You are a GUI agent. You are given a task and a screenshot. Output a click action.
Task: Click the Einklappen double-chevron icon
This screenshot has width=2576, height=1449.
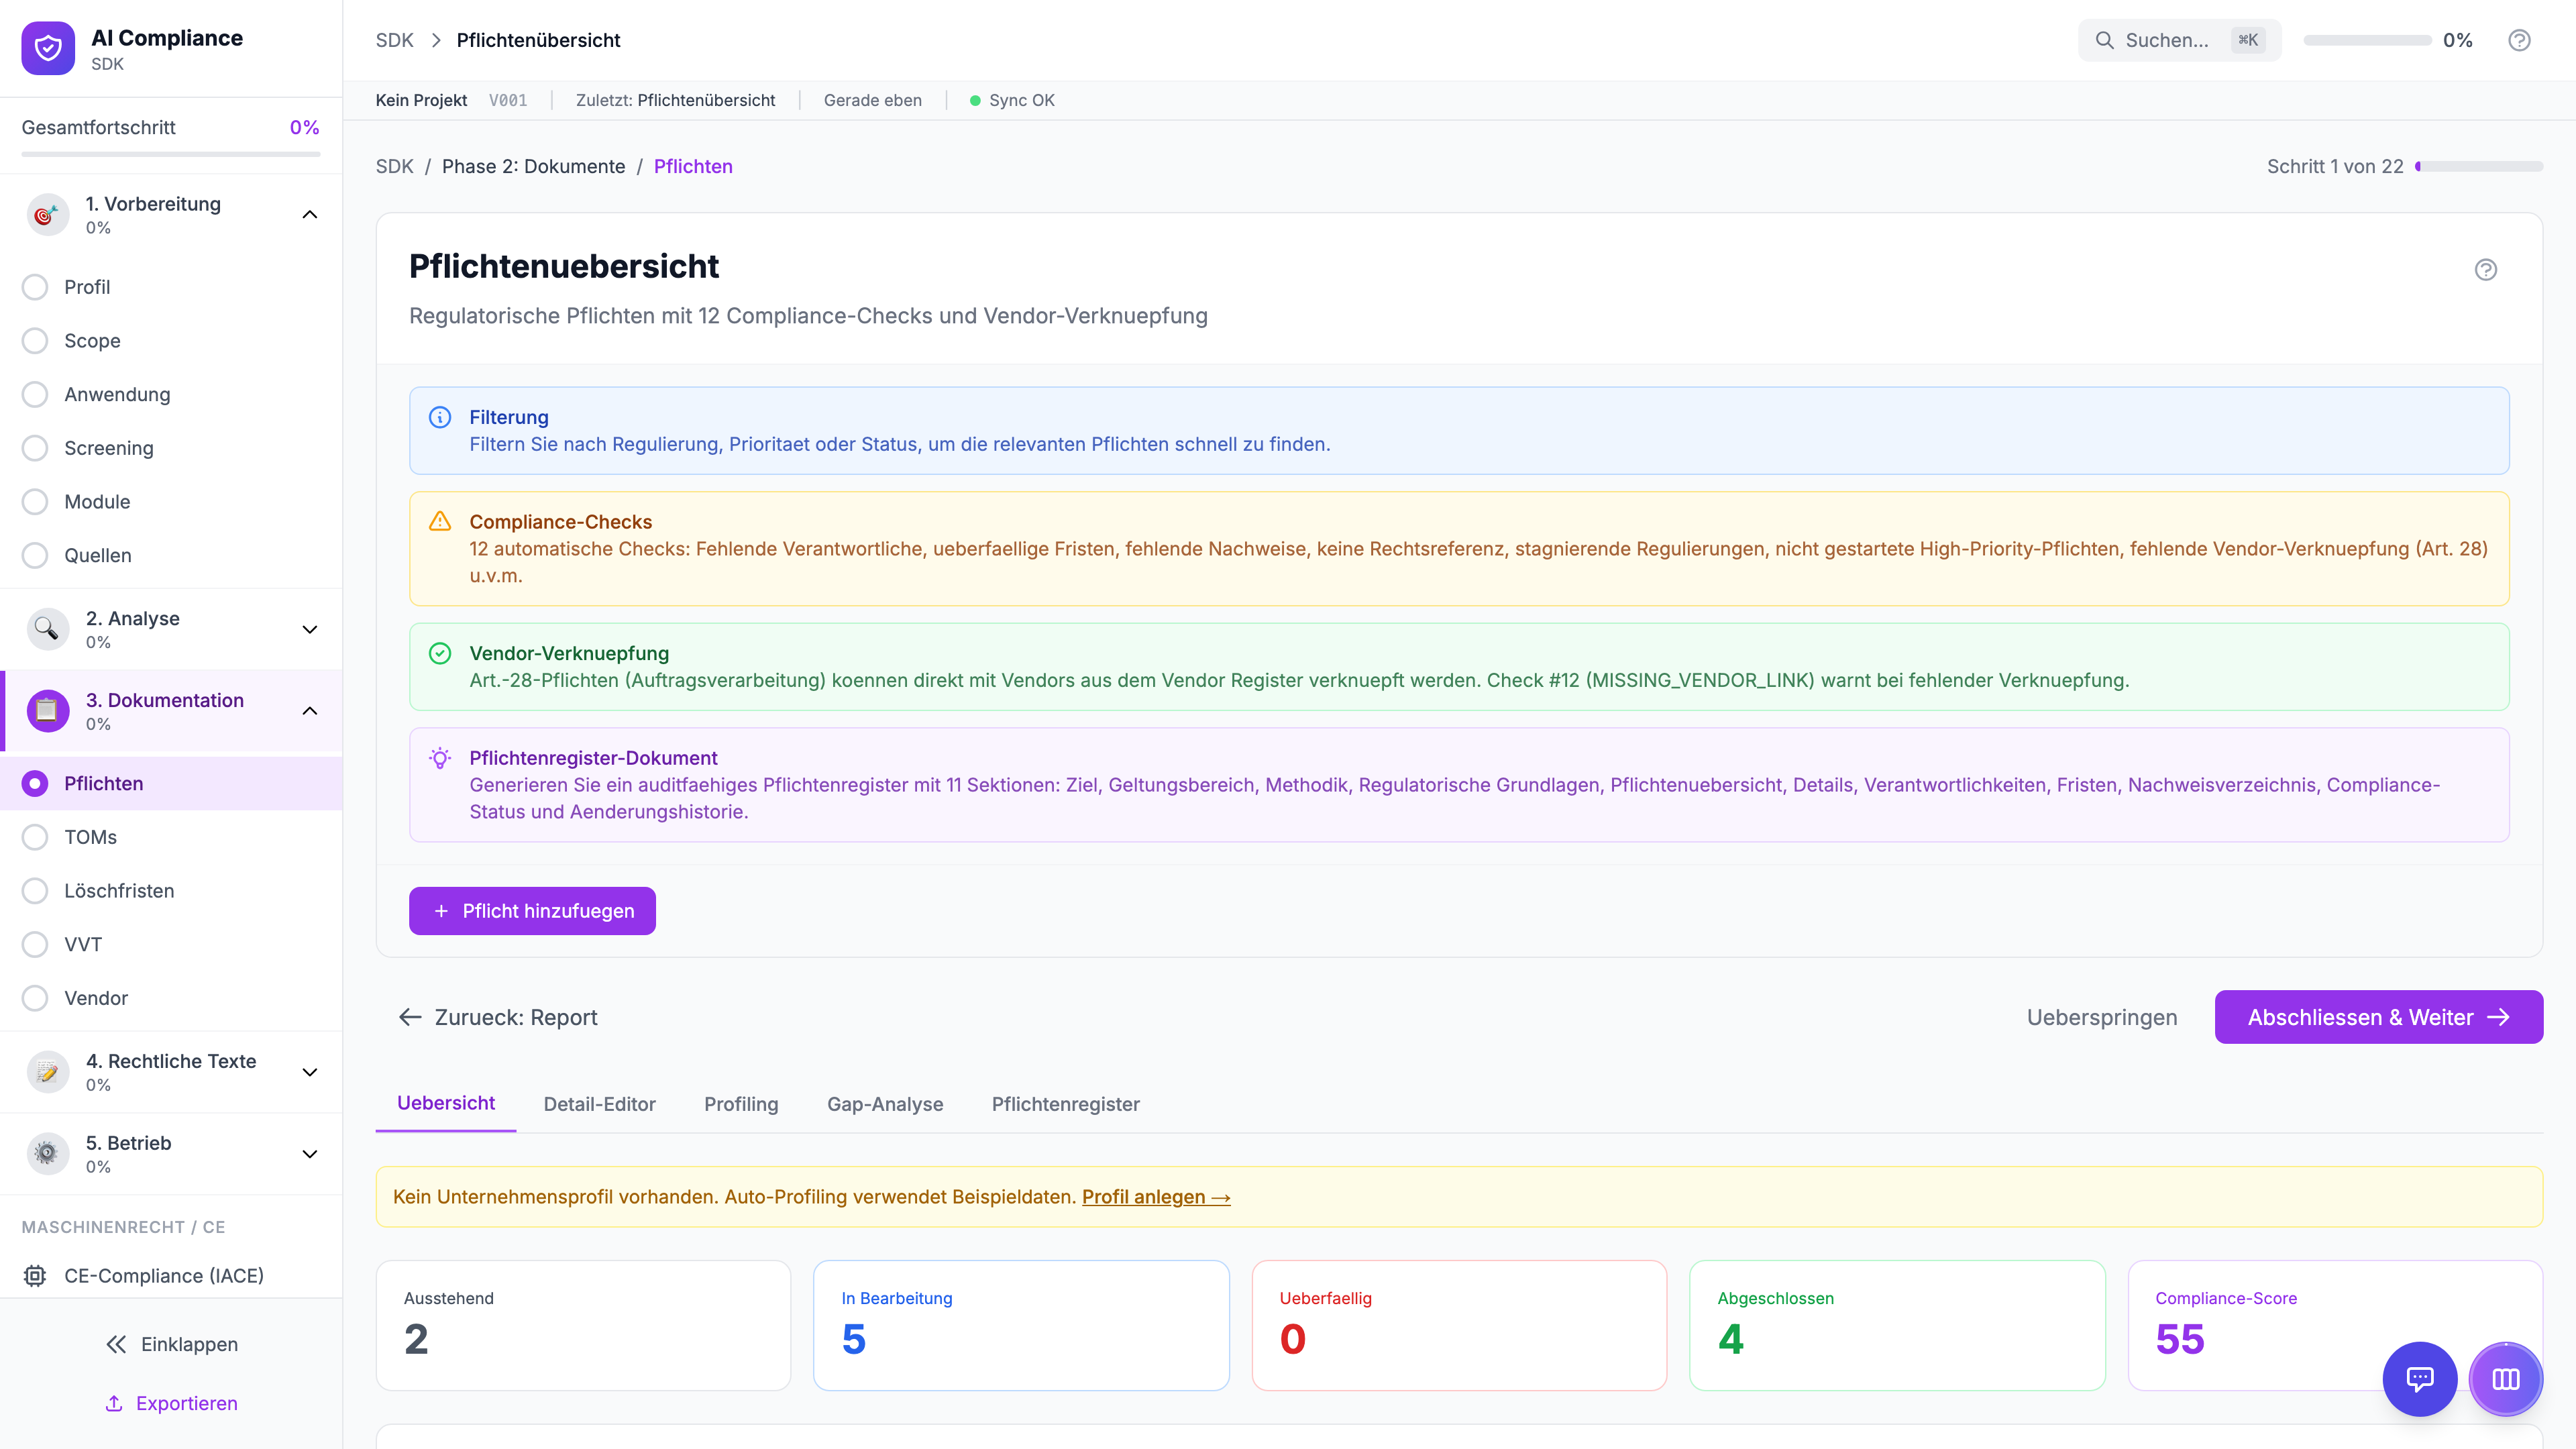pyautogui.click(x=116, y=1344)
